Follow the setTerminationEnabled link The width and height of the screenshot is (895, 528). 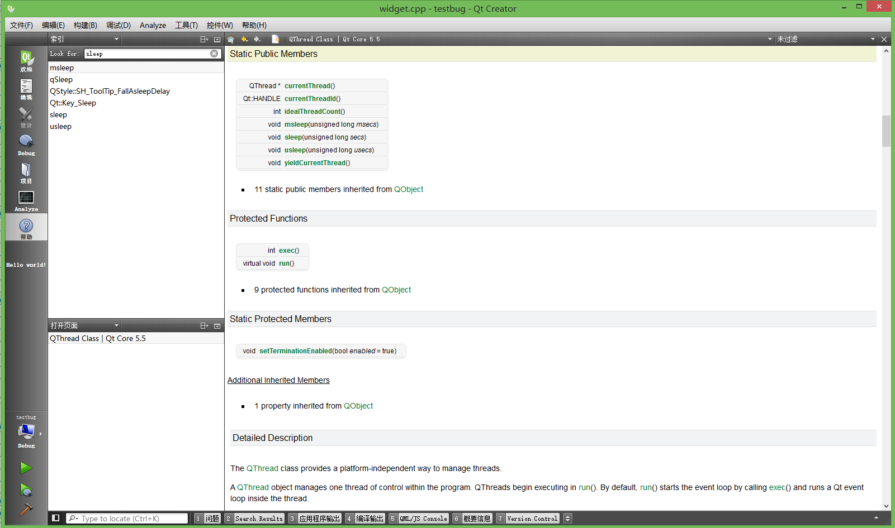pos(296,351)
